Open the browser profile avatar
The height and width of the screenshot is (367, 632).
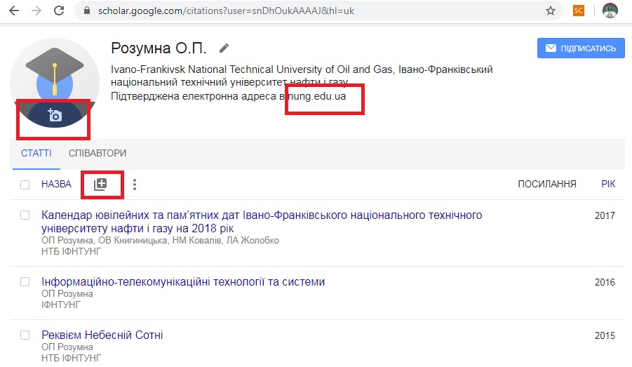click(610, 11)
